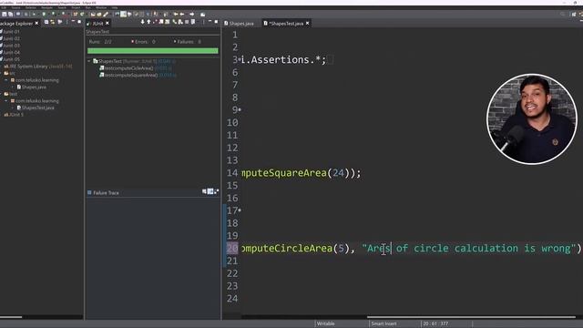Screen dimensions: 583x328
Task: Click the Smart Insert status bar field
Action: pos(384,323)
